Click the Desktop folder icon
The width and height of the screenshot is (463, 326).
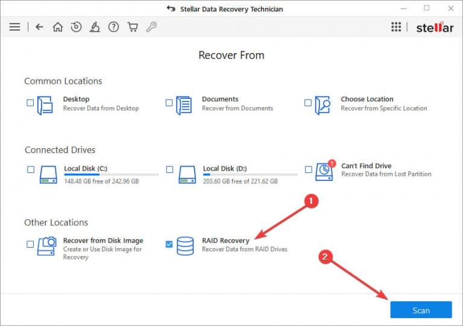point(45,105)
